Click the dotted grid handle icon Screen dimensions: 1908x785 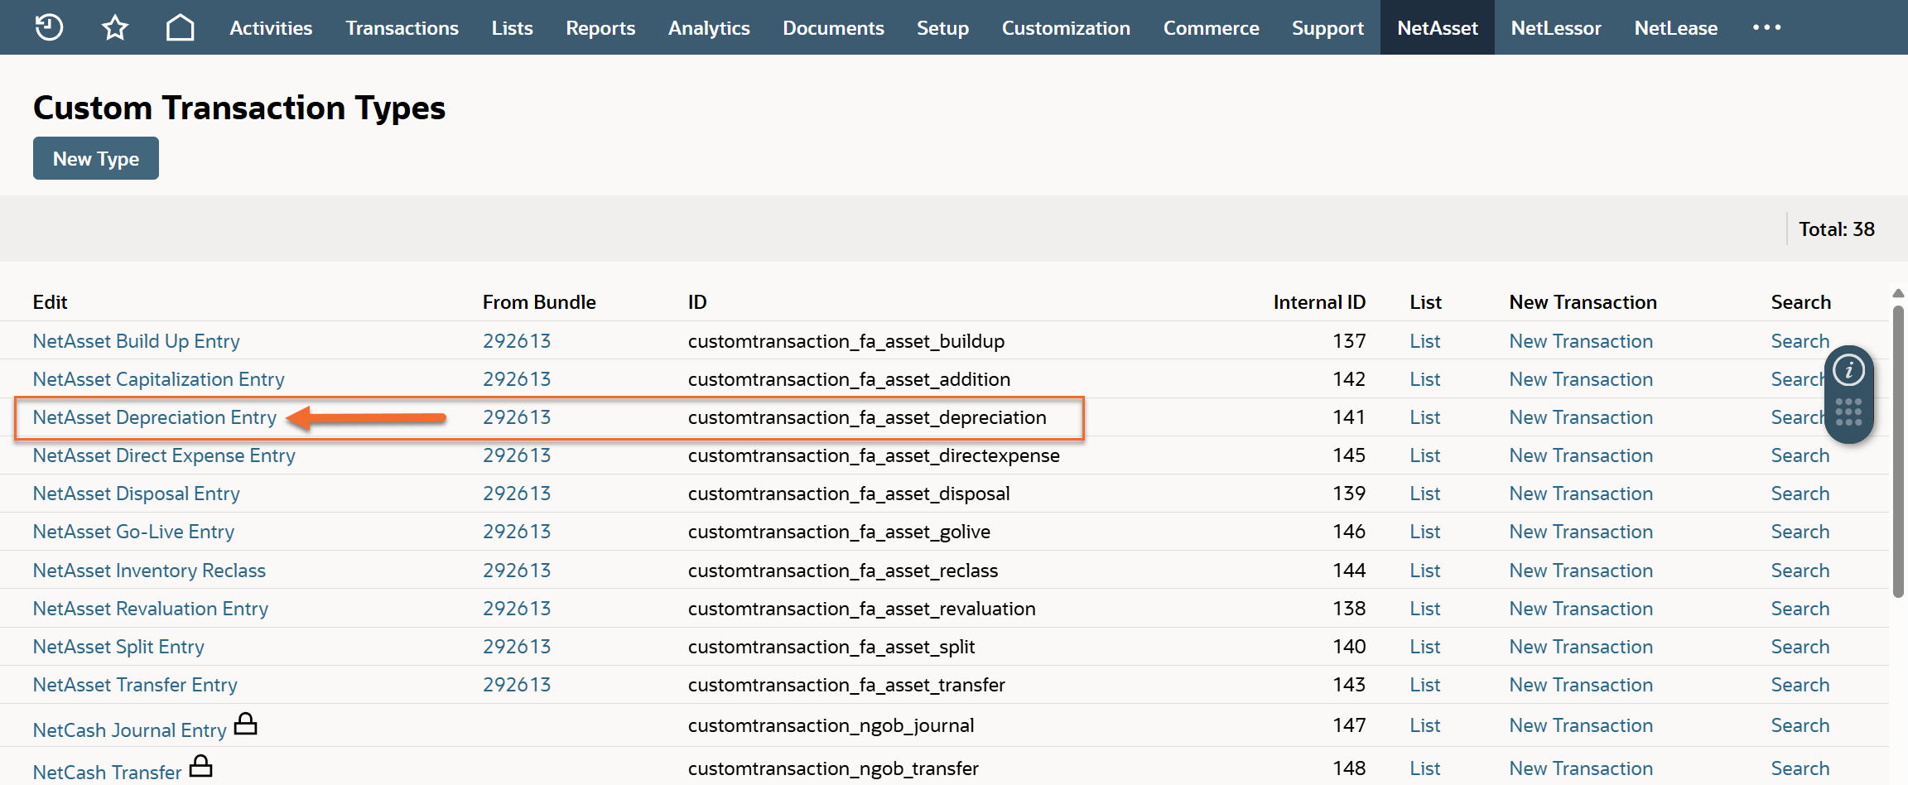tap(1848, 412)
